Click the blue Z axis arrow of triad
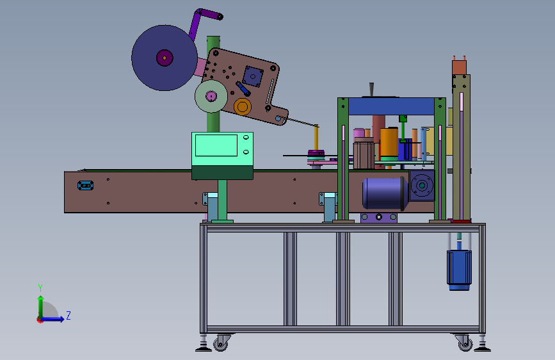The image size is (555, 360). [53, 319]
